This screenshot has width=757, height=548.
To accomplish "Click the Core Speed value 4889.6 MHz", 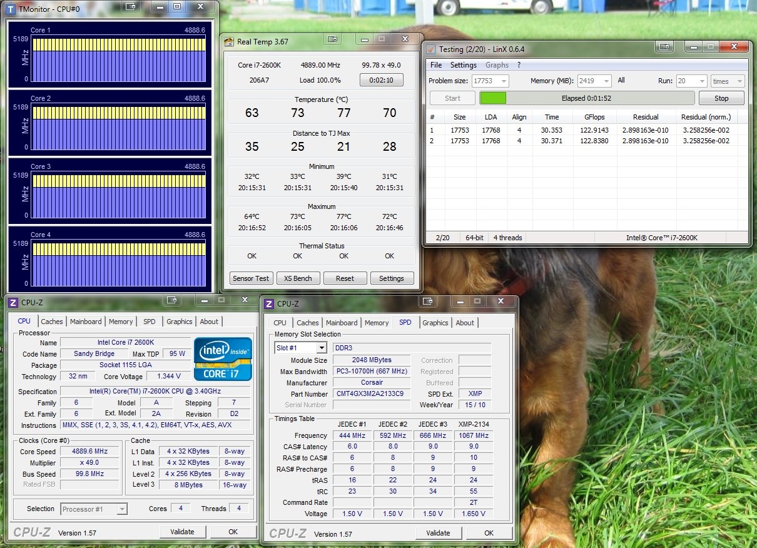I will coord(90,452).
